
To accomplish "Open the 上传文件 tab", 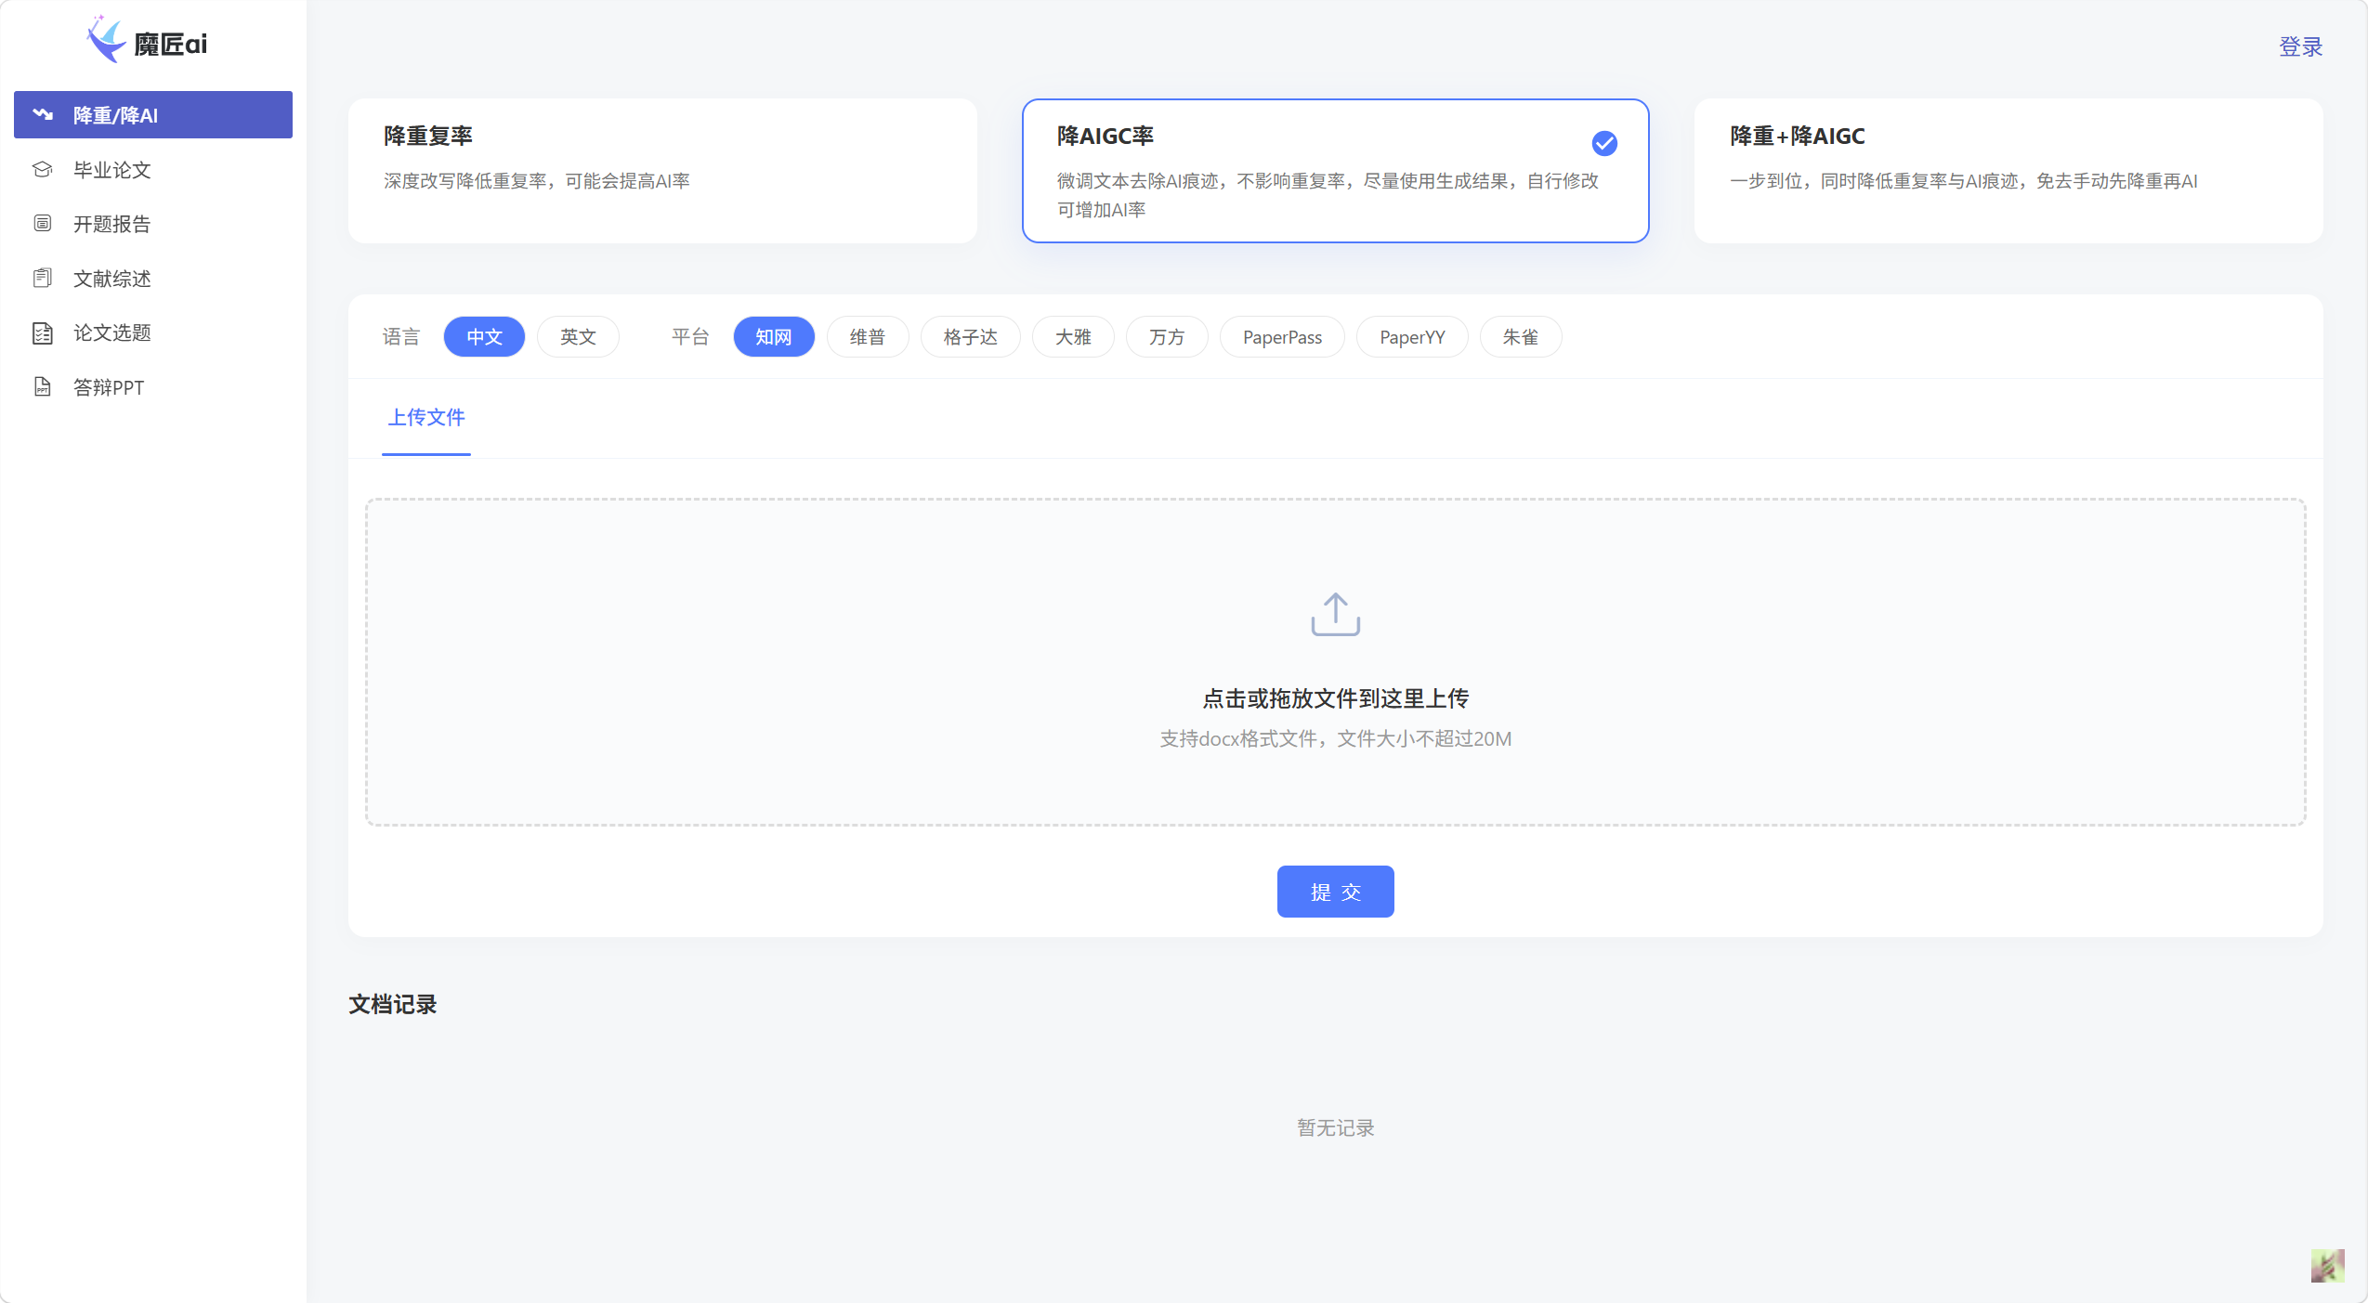I will click(x=426, y=418).
